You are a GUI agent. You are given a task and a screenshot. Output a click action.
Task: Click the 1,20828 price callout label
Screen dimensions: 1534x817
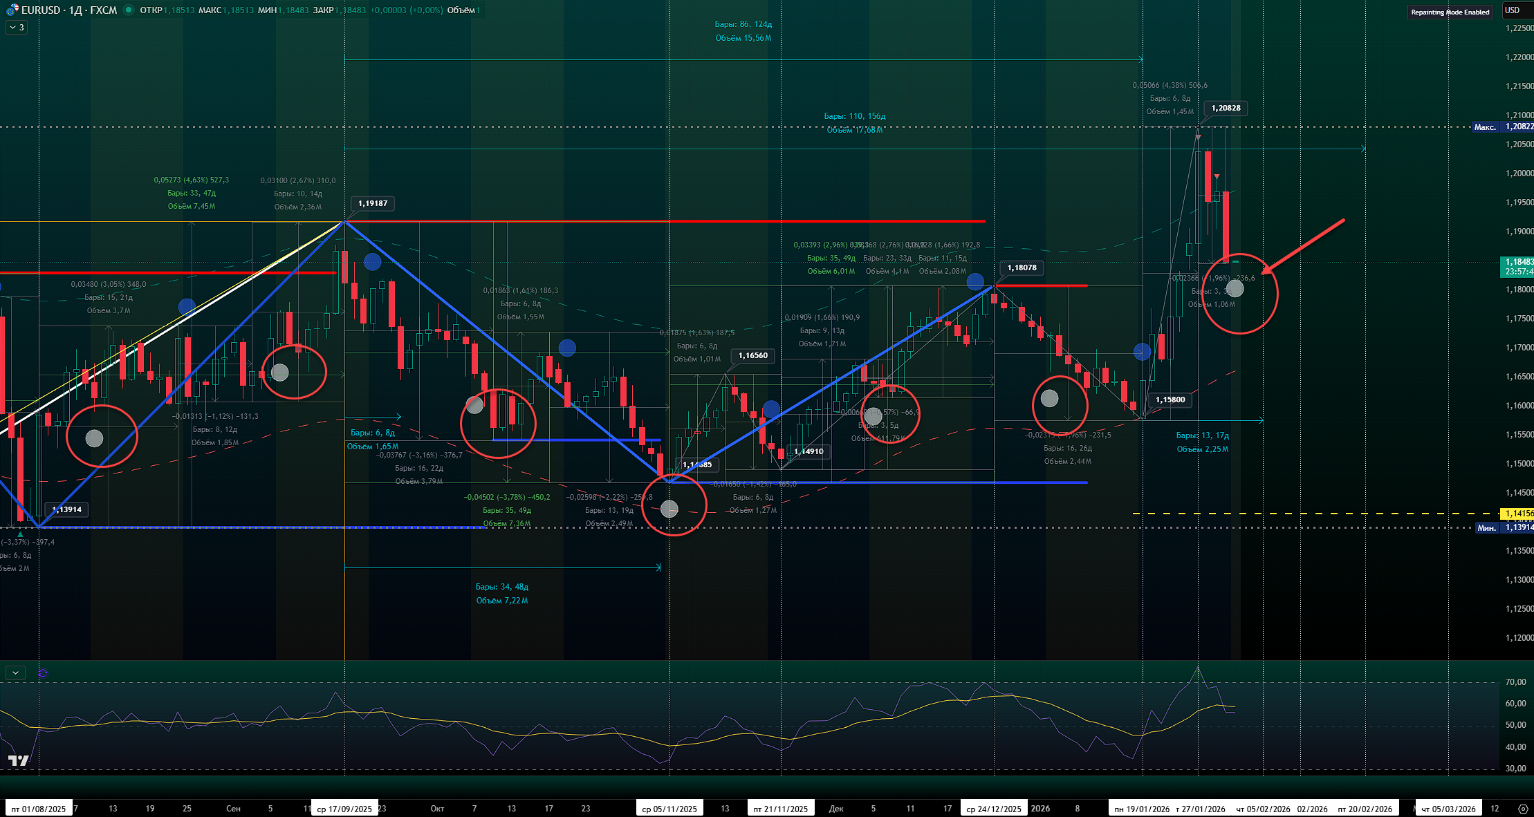(1226, 108)
